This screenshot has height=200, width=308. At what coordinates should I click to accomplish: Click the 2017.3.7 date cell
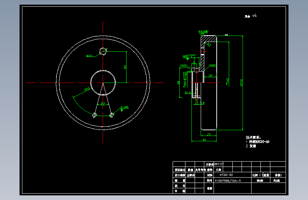coord(218,164)
